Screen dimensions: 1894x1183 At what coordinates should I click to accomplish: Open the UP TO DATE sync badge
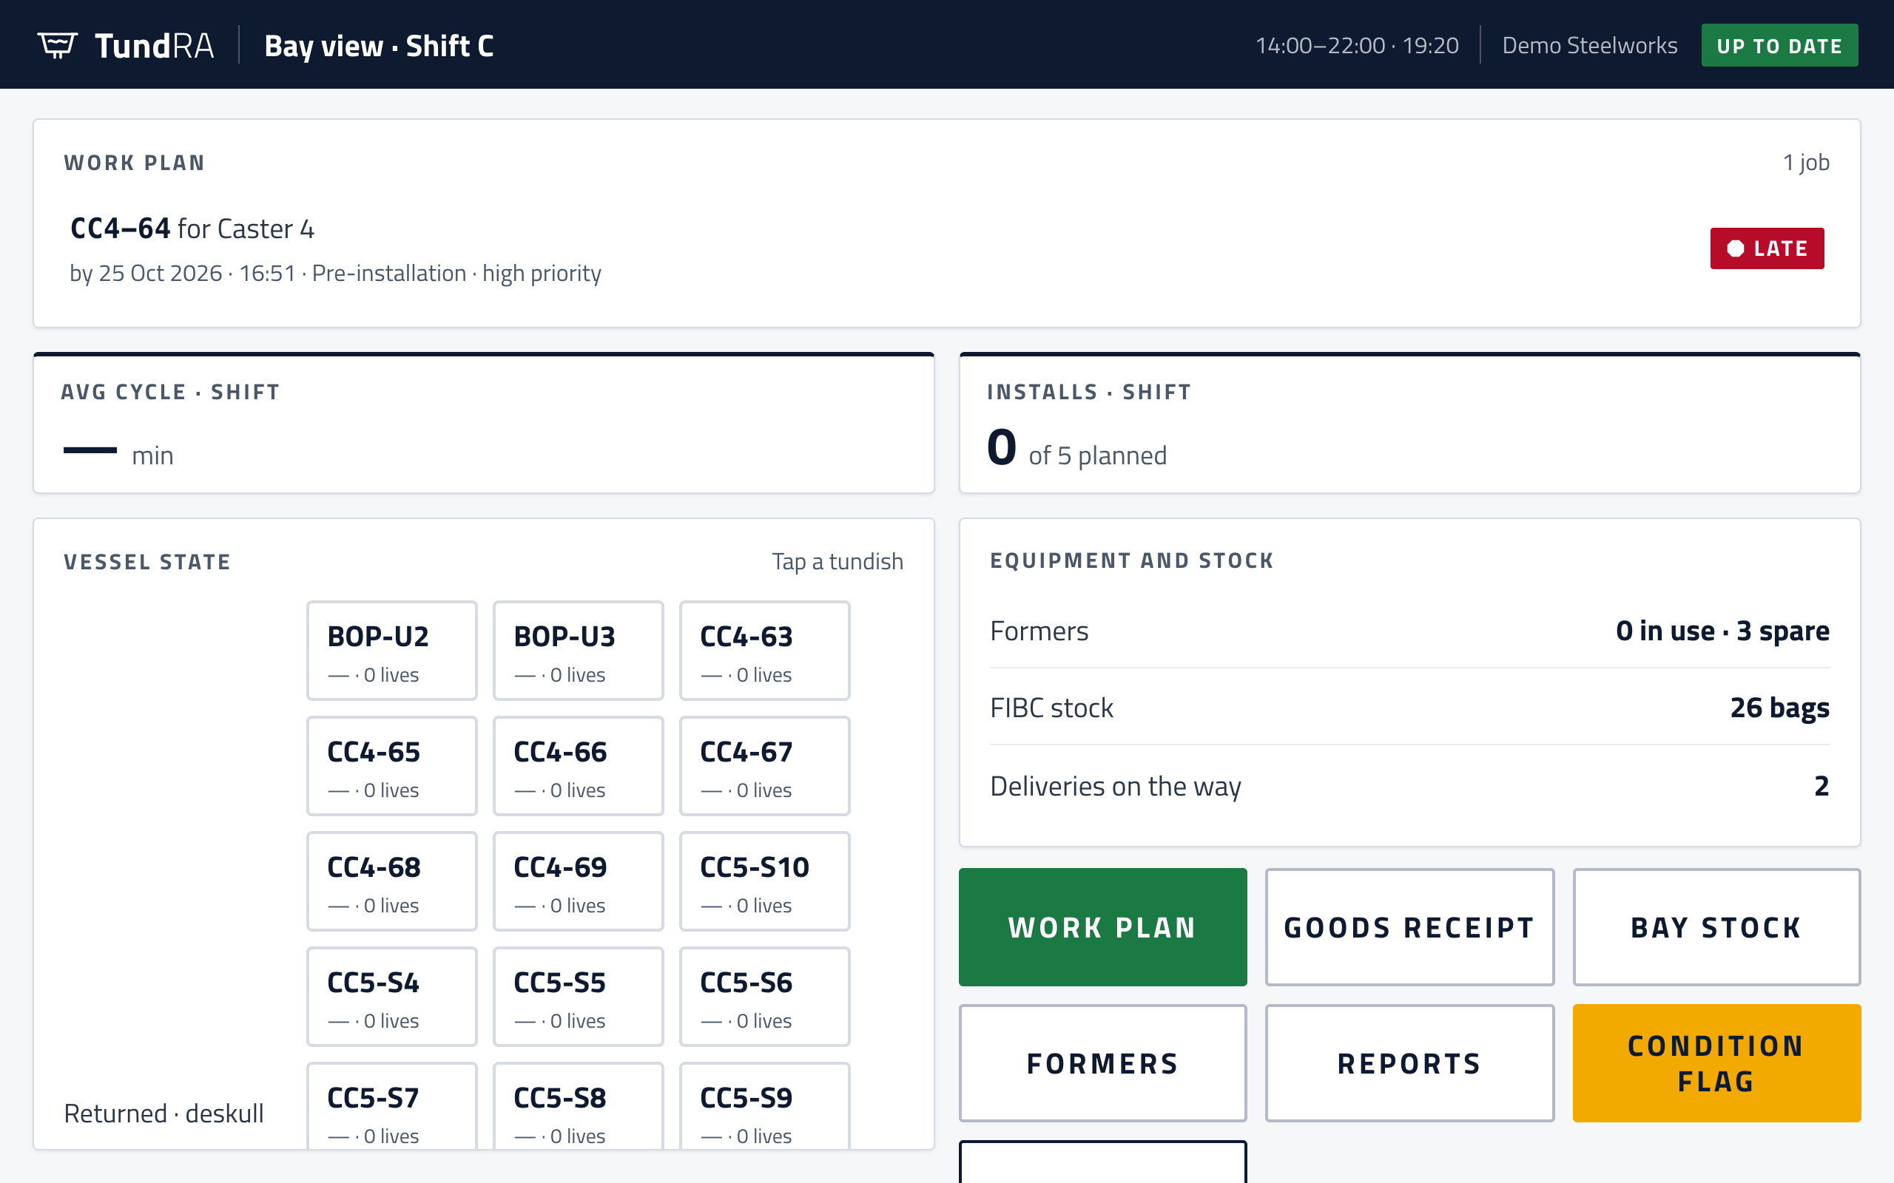(1779, 45)
